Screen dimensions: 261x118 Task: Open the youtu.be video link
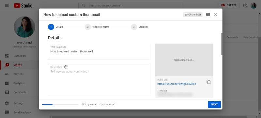[177, 84]
